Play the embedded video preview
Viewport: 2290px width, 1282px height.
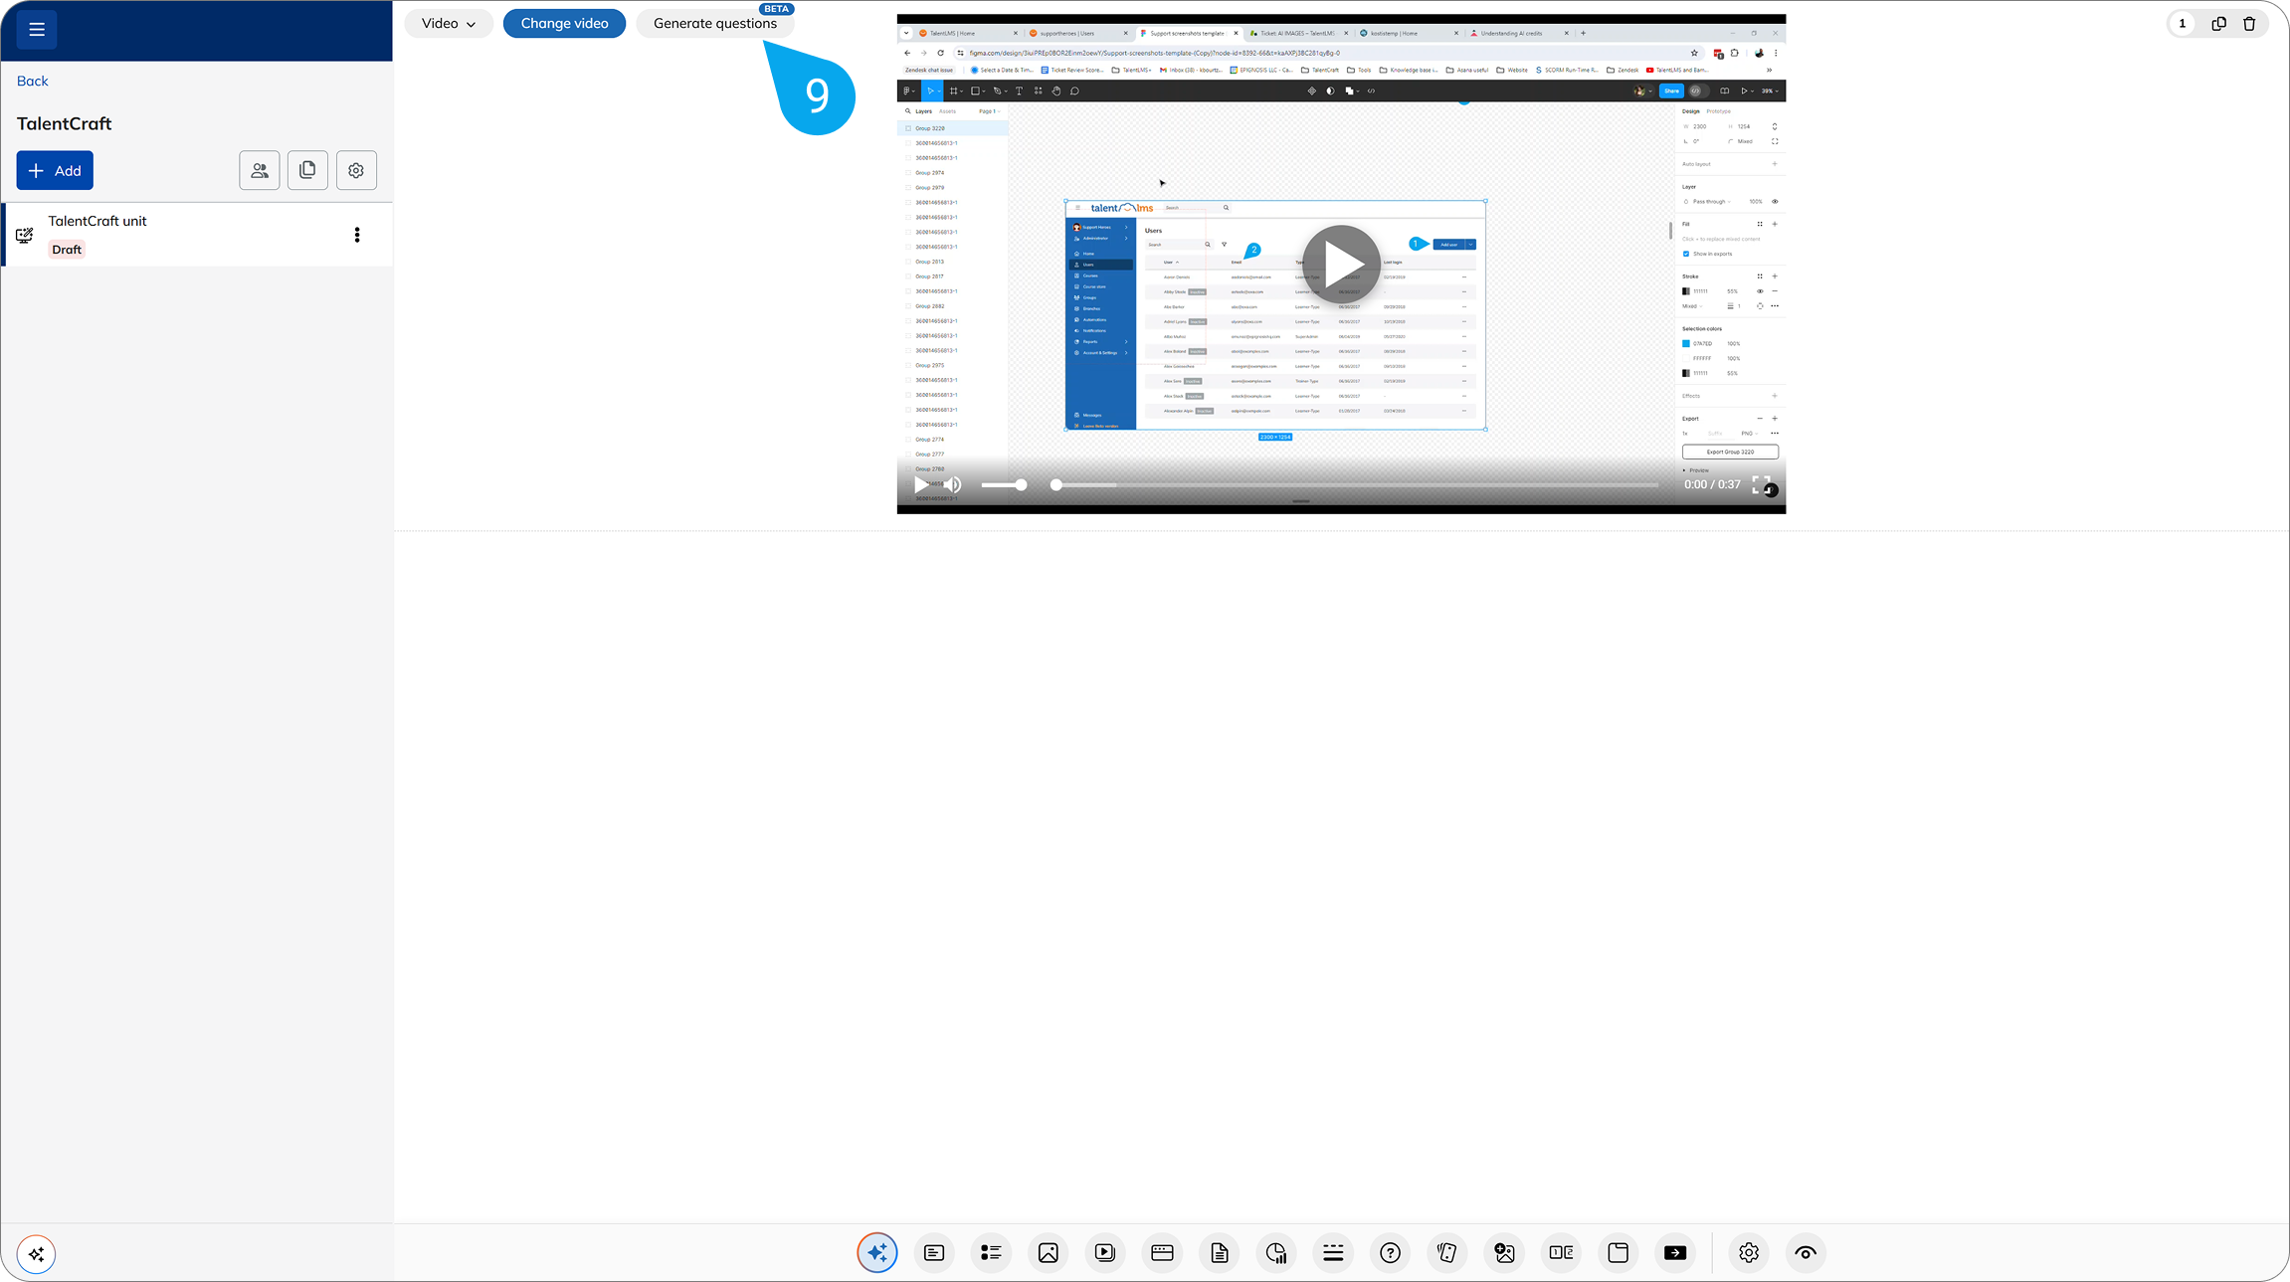[x=1341, y=265]
